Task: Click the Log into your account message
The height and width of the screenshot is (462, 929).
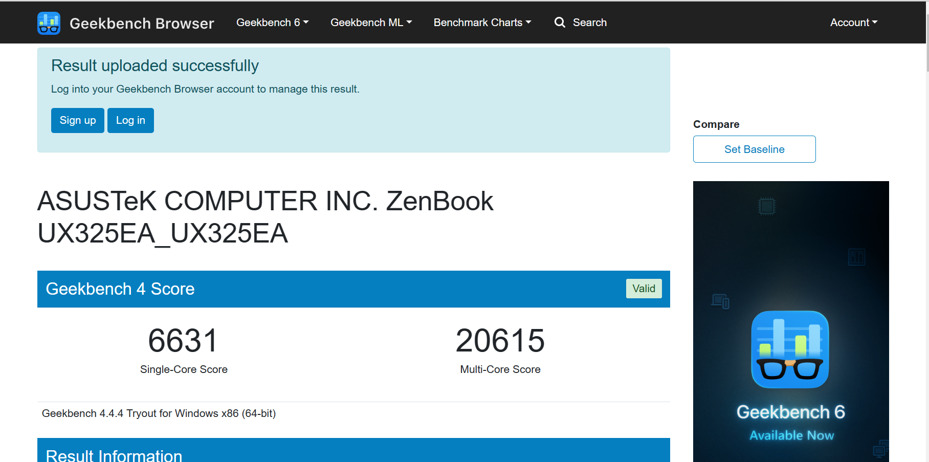Action: [x=205, y=89]
